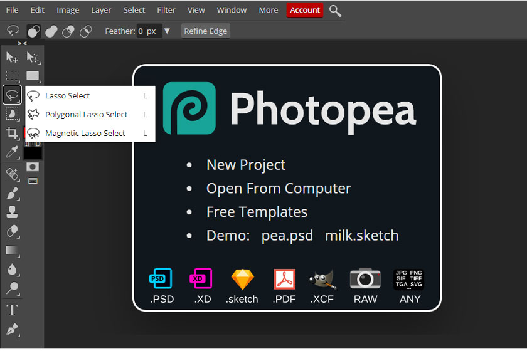Click New Project link
This screenshot has width=527, height=351.
[x=246, y=165]
